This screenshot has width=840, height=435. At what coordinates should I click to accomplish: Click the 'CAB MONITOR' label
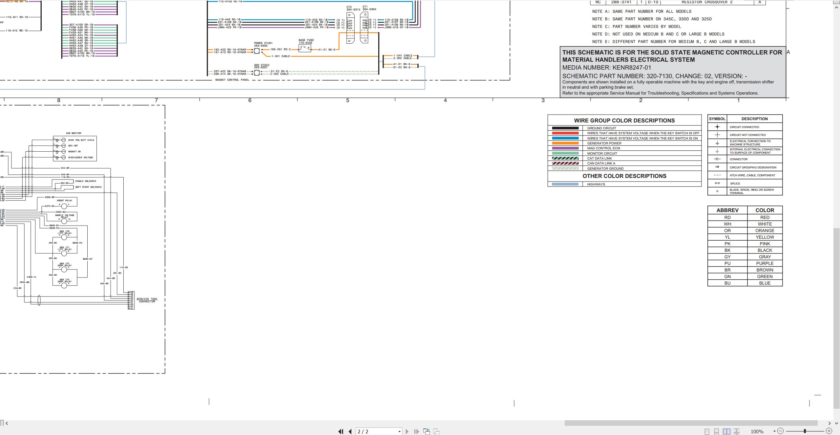[73, 133]
